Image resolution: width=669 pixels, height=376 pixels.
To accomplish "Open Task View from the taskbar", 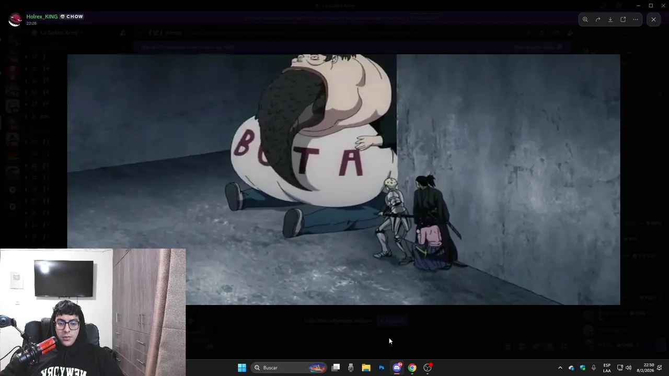I will click(336, 368).
